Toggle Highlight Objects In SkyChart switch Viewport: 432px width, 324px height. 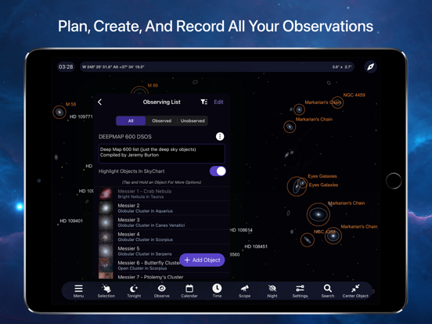click(x=218, y=171)
